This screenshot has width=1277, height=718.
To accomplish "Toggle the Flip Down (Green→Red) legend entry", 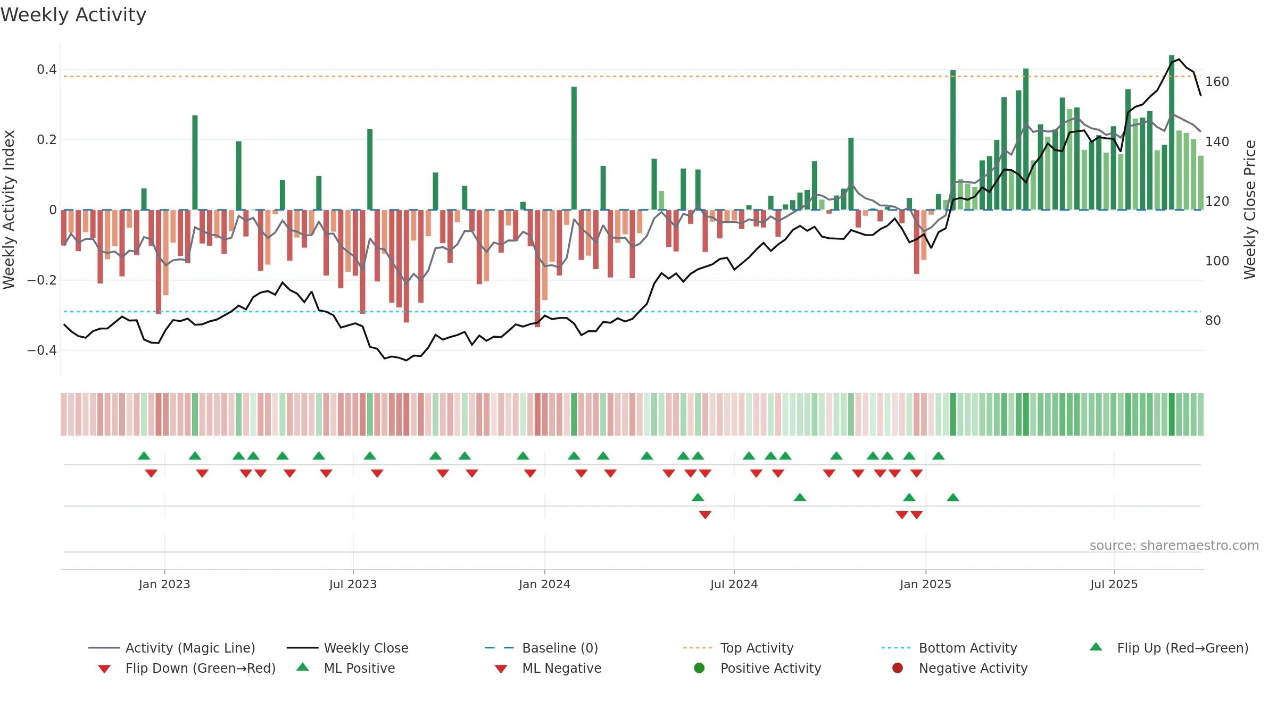I will click(186, 668).
